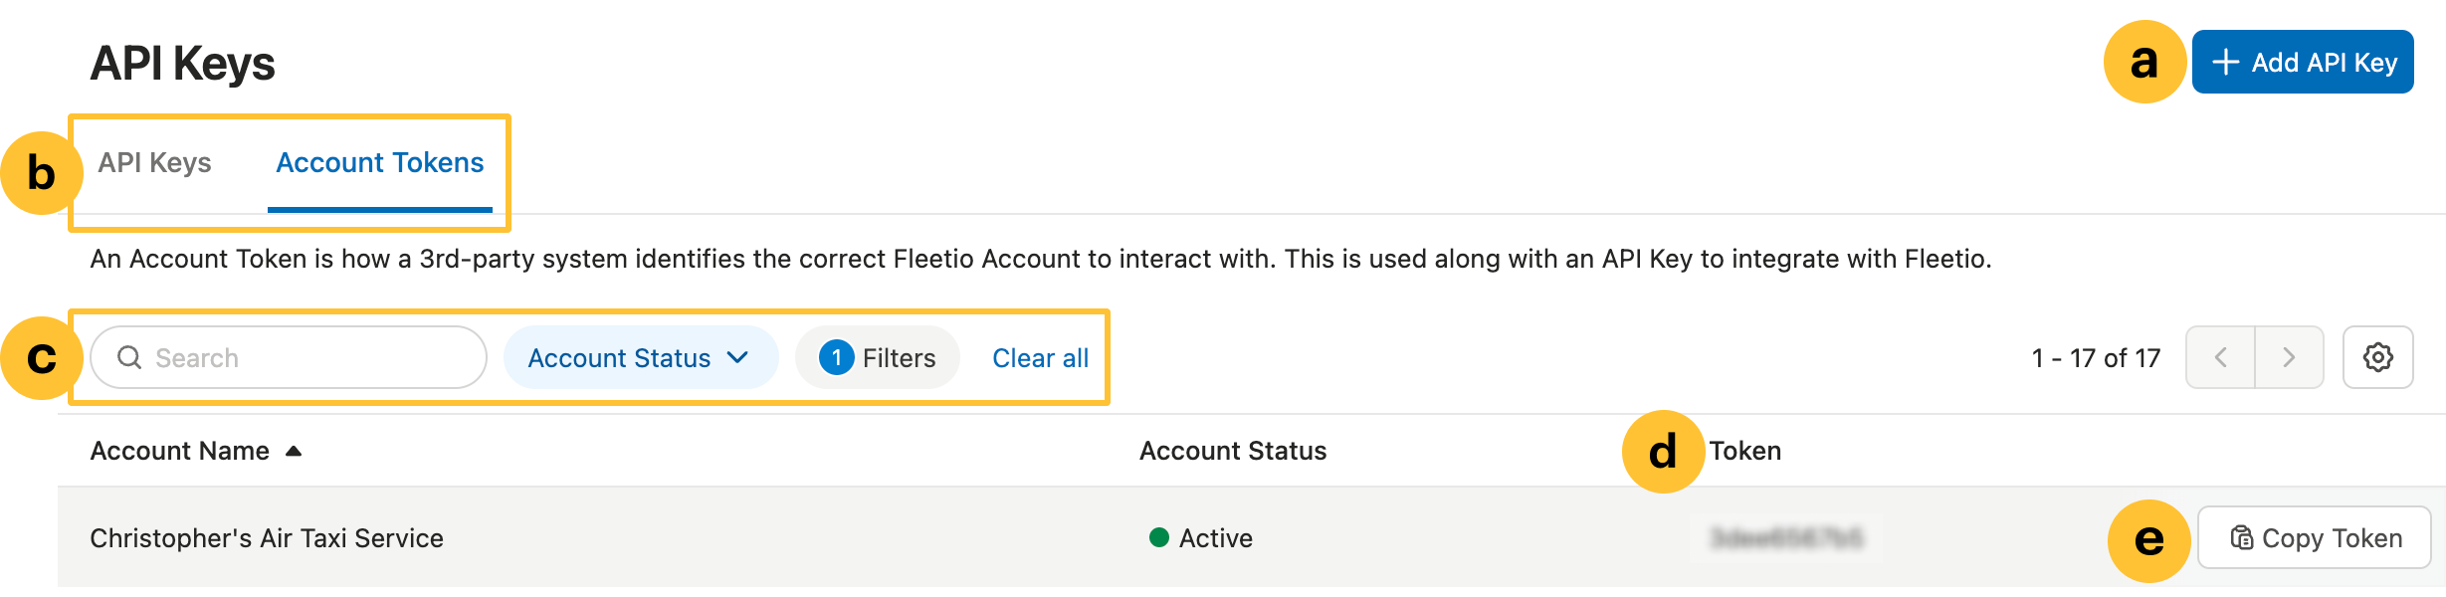Toggle sort order on Account Name column
The width and height of the screenshot is (2446, 597).
(180, 450)
